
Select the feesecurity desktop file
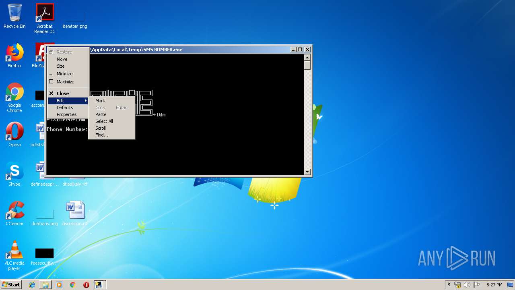[x=45, y=255]
